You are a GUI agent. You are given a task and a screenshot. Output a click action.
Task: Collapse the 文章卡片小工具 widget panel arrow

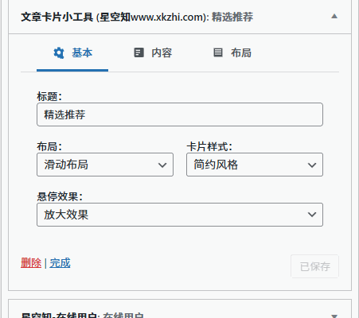(x=334, y=17)
